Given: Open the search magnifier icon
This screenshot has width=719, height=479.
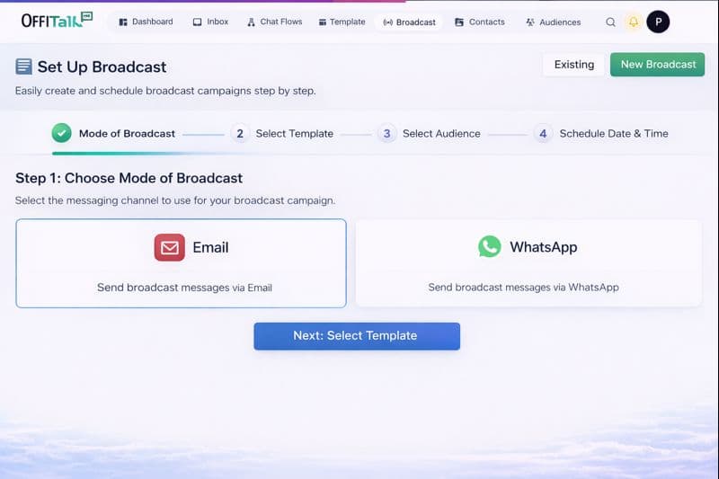Looking at the screenshot, I should point(610,22).
